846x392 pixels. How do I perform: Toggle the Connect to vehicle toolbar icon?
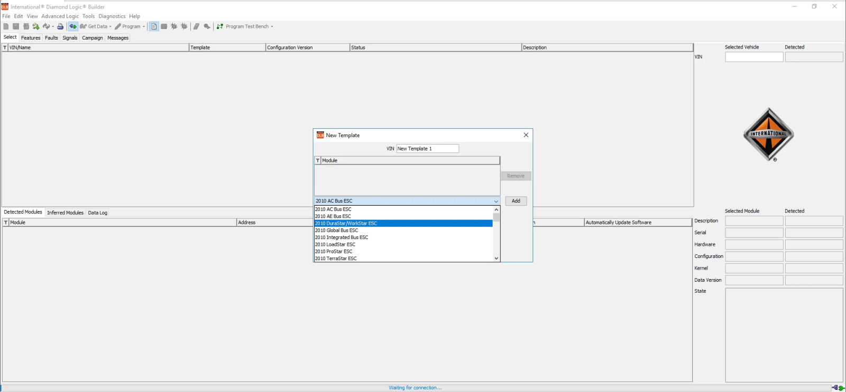coord(73,26)
